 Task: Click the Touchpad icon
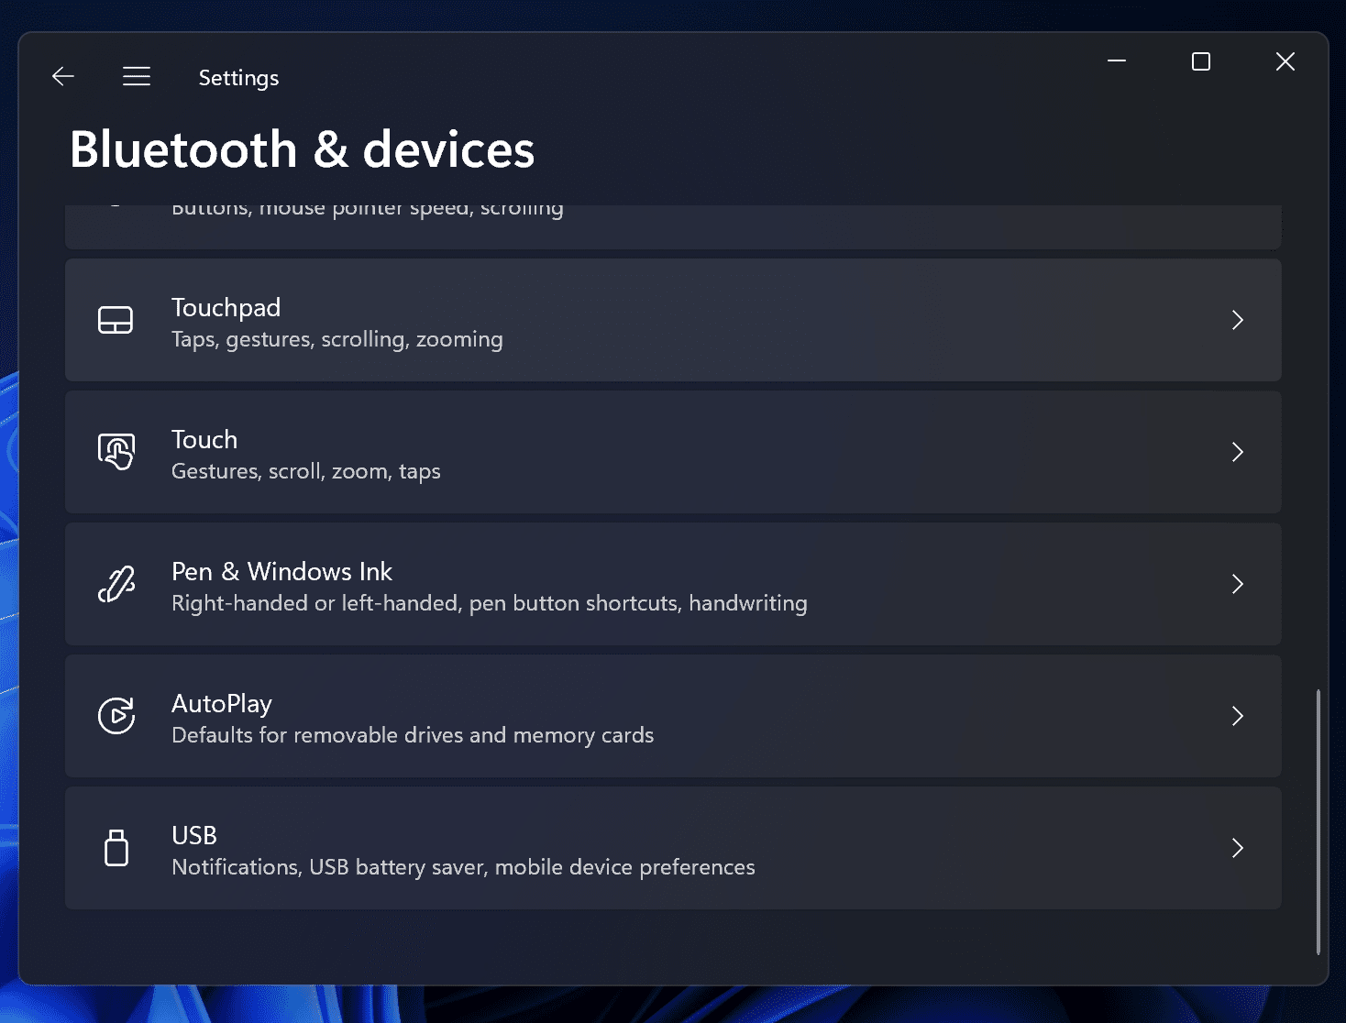pyautogui.click(x=116, y=320)
